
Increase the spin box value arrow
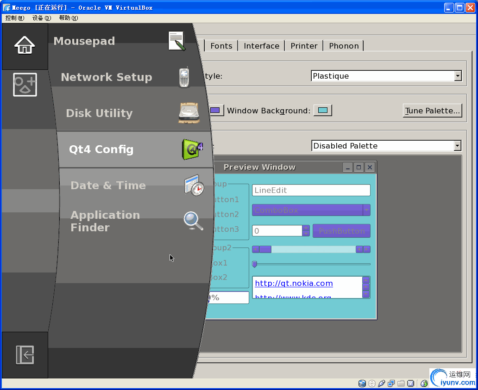[306, 228]
